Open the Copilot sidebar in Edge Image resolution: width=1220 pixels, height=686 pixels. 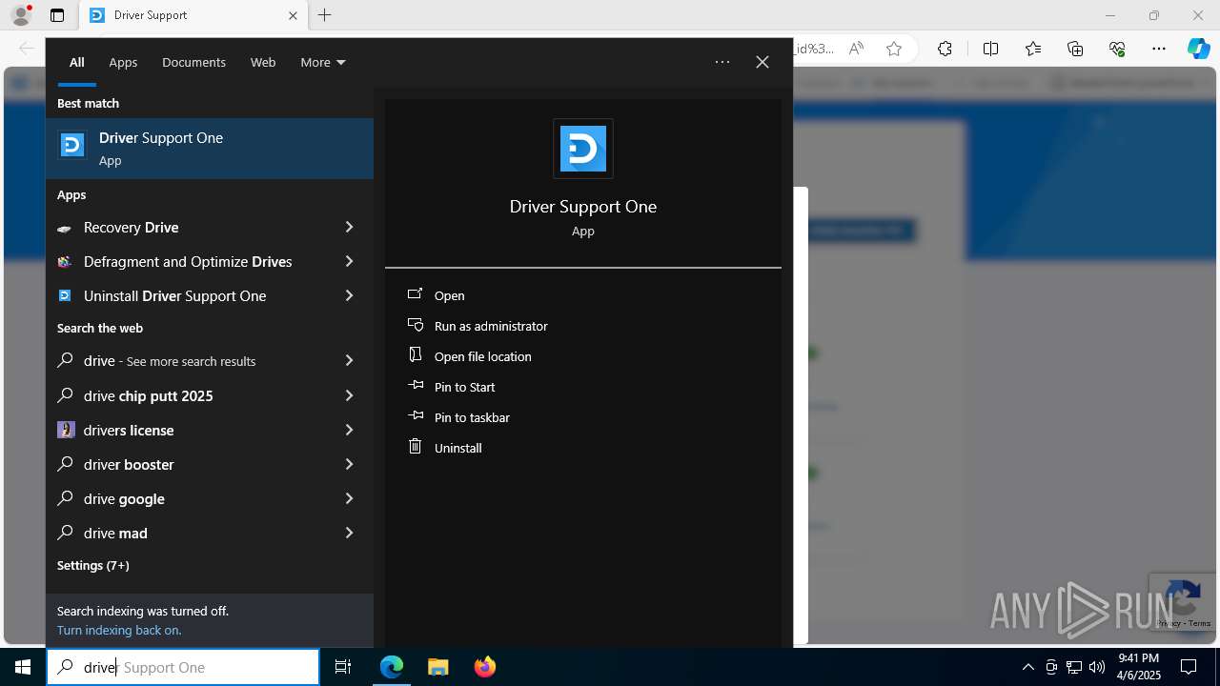pyautogui.click(x=1199, y=49)
